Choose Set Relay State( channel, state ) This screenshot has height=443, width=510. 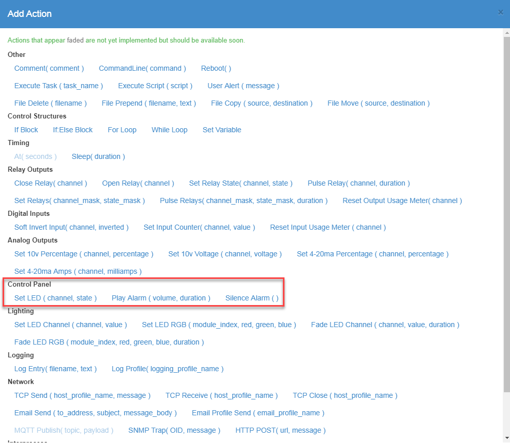(x=241, y=183)
